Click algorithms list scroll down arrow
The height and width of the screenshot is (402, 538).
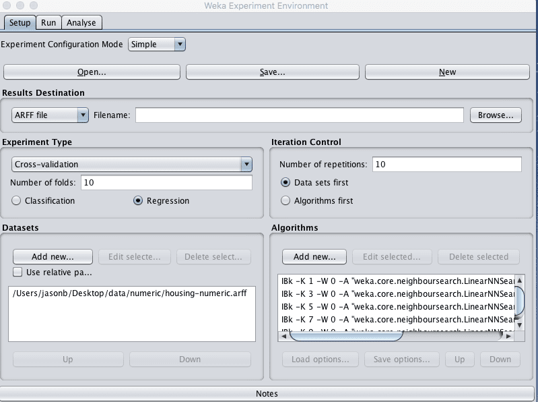520,325
